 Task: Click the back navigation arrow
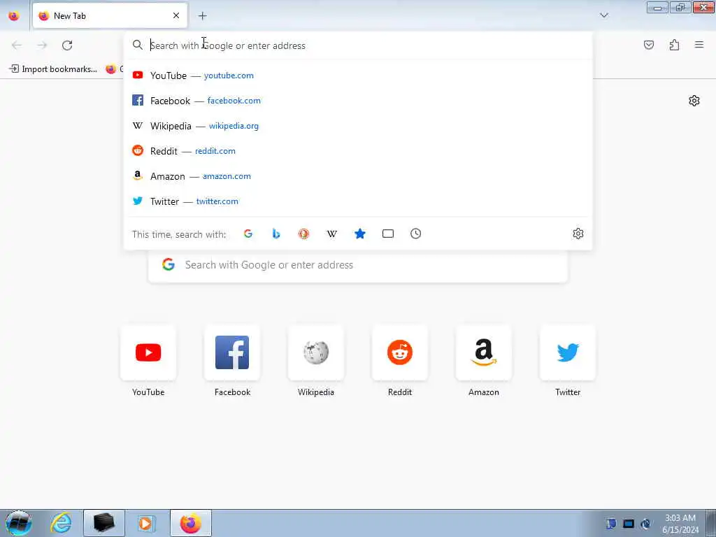pos(17,45)
